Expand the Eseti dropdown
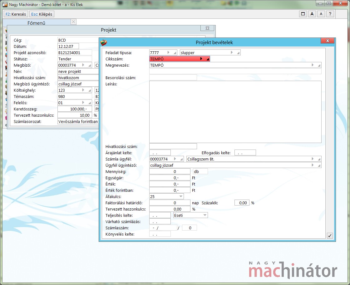The width and height of the screenshot is (350, 285). point(205,215)
